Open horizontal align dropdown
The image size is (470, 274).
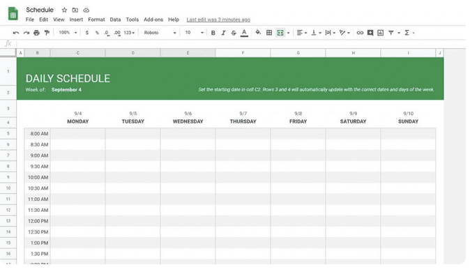302,33
